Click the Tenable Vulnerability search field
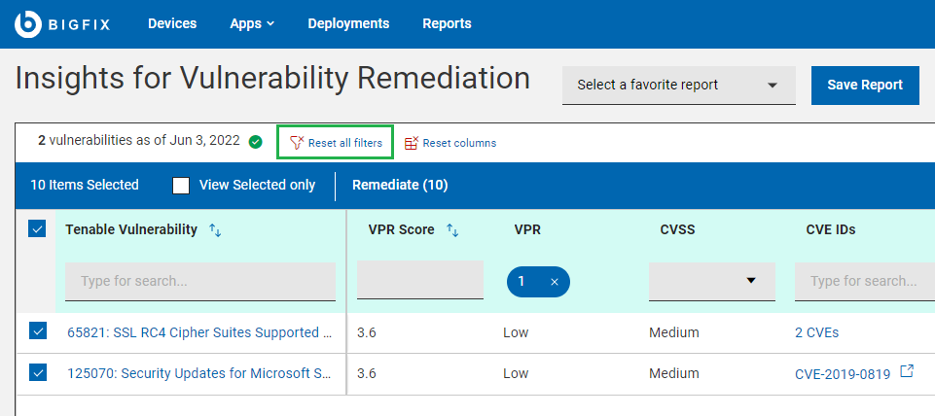Image resolution: width=935 pixels, height=416 pixels. click(199, 282)
